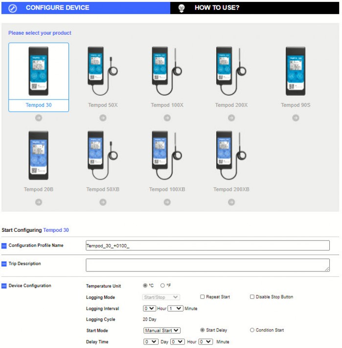Select the Tempod 100XB device image
342x348 pixels.
[167, 155]
